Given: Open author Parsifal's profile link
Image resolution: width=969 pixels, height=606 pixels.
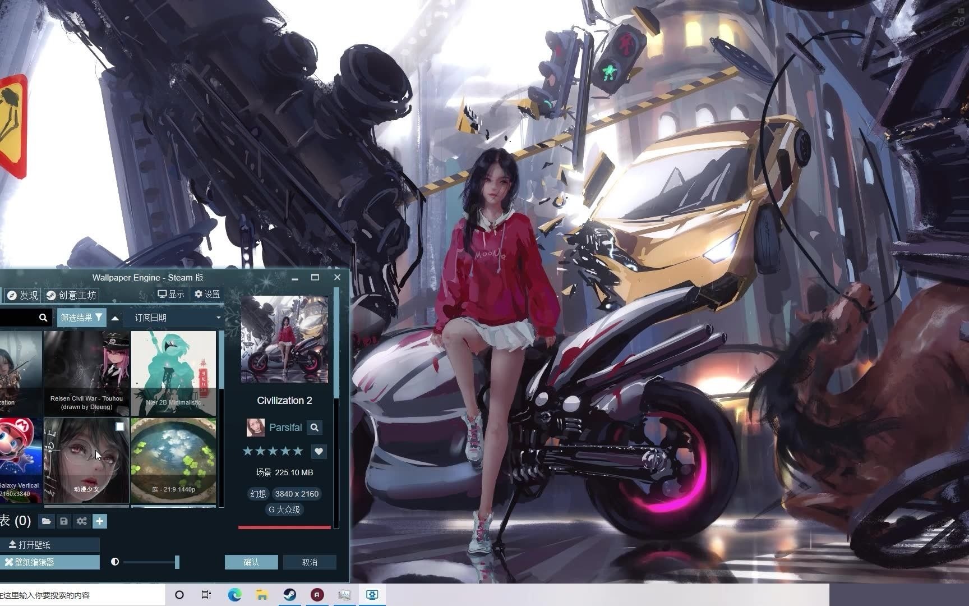Looking at the screenshot, I should point(285,428).
